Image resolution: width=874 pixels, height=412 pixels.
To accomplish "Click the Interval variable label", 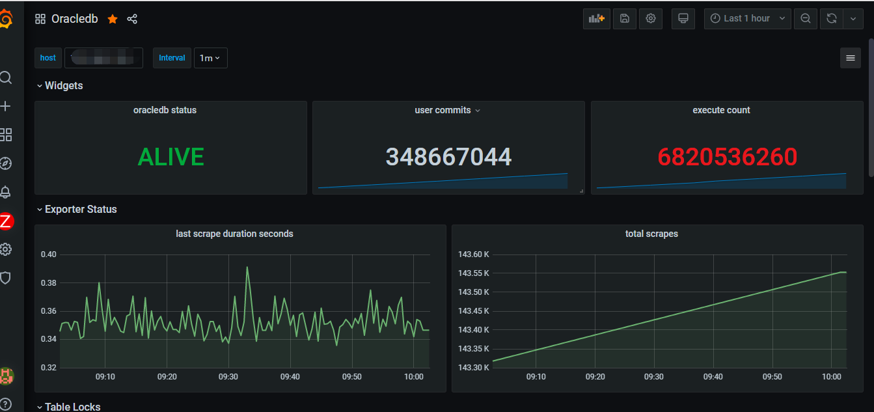I will [172, 58].
